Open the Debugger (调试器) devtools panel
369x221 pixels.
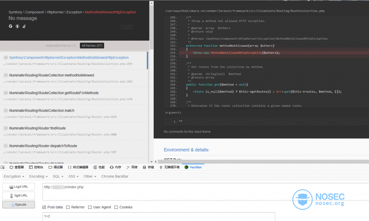point(56,167)
